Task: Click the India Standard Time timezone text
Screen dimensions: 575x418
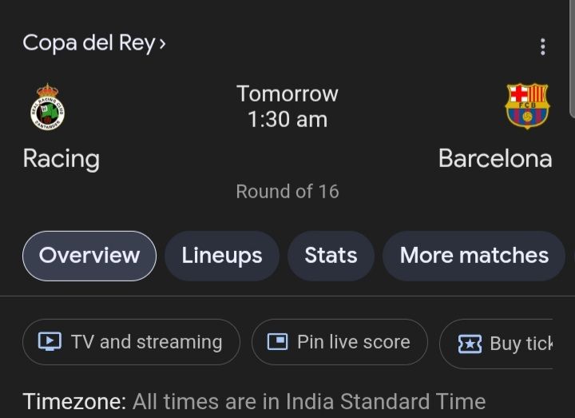Action: 308,400
